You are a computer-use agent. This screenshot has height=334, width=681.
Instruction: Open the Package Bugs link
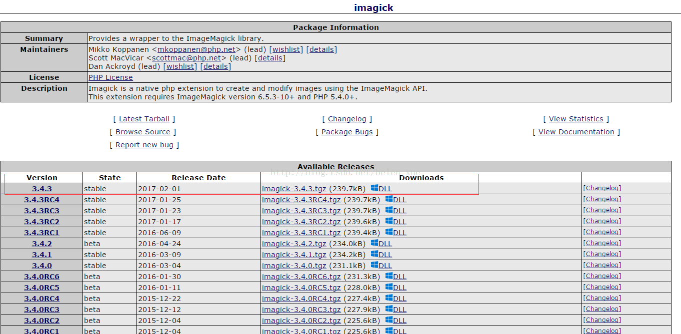coord(347,132)
